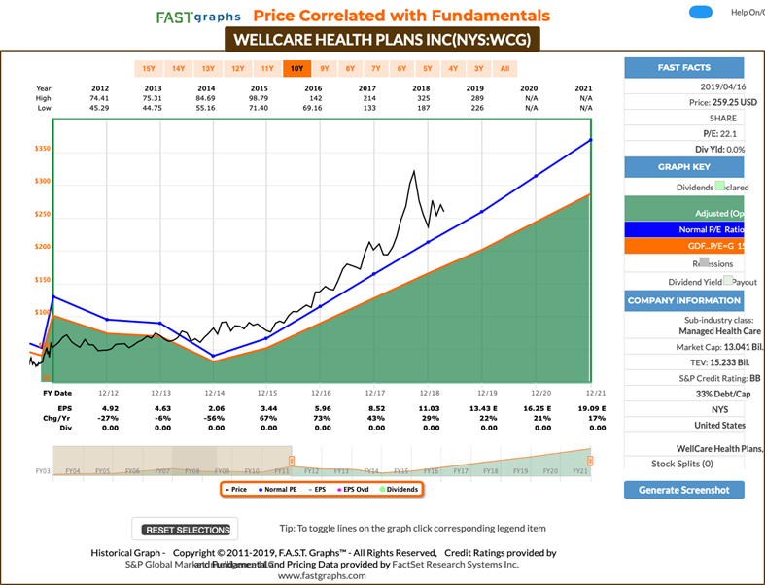Select the active 10Y time range tab
The image size is (765, 585).
click(297, 68)
